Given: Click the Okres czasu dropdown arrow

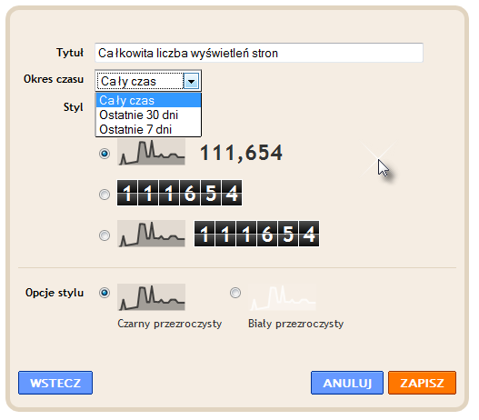Looking at the screenshot, I should click(192, 81).
